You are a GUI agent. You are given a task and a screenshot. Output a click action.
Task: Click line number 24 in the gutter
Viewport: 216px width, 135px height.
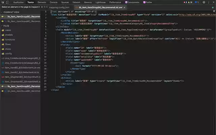pos(45,81)
